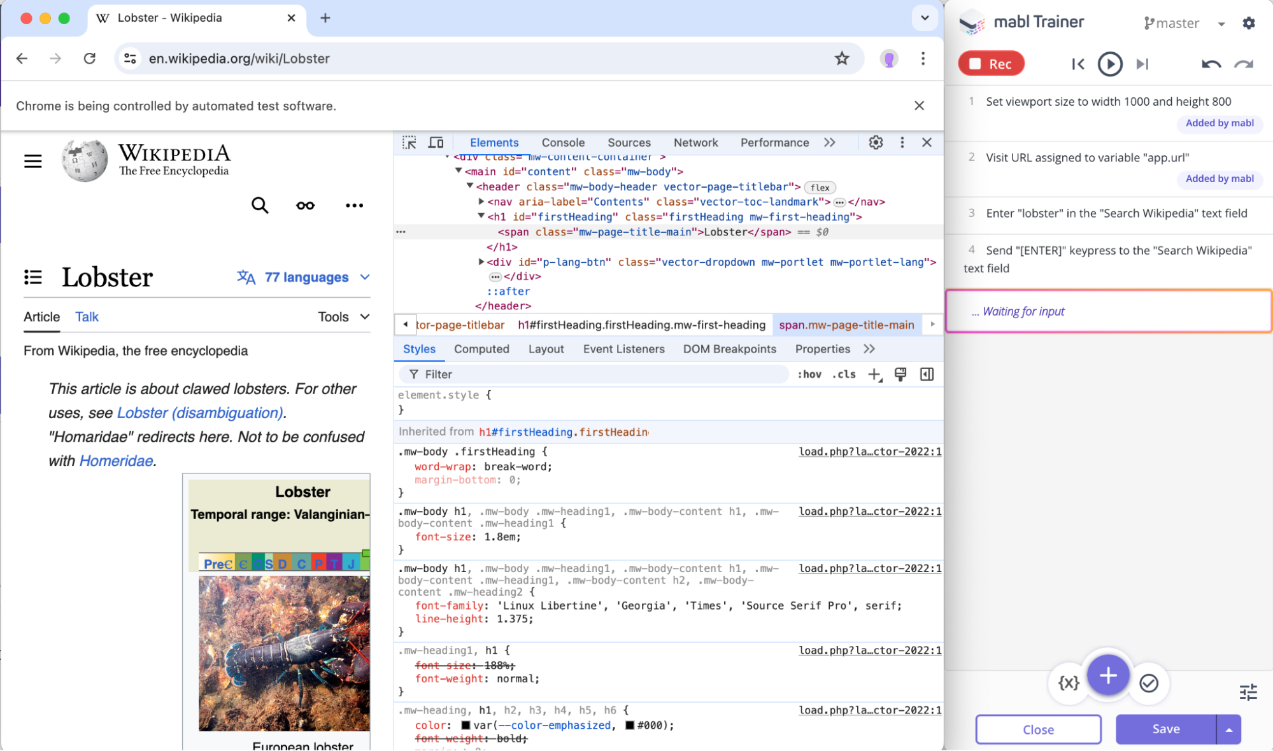This screenshot has width=1273, height=751.
Task: Open Properties tab in styles pane
Action: (822, 349)
